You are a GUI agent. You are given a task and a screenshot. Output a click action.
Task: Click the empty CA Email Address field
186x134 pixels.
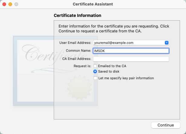point(131,59)
